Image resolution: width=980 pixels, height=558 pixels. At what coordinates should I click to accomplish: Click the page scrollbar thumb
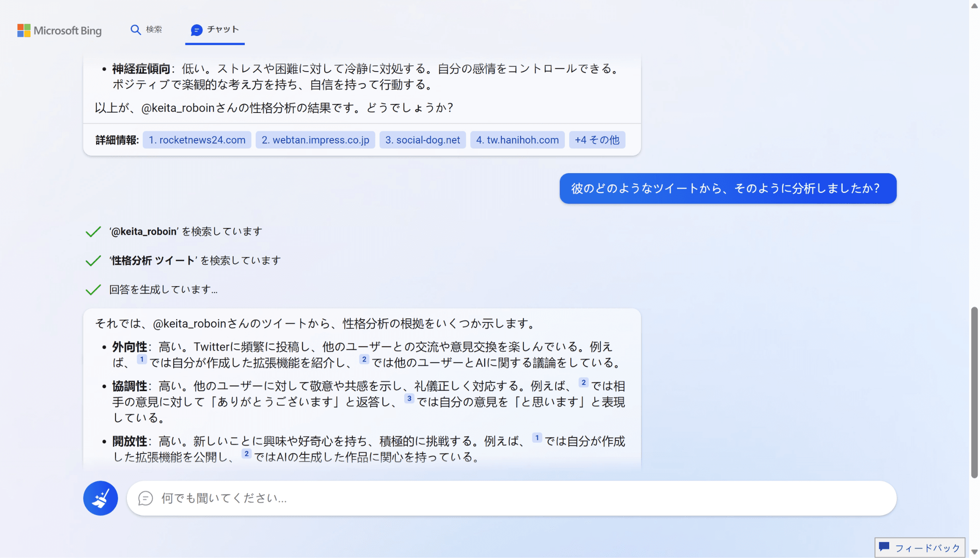[x=975, y=392]
